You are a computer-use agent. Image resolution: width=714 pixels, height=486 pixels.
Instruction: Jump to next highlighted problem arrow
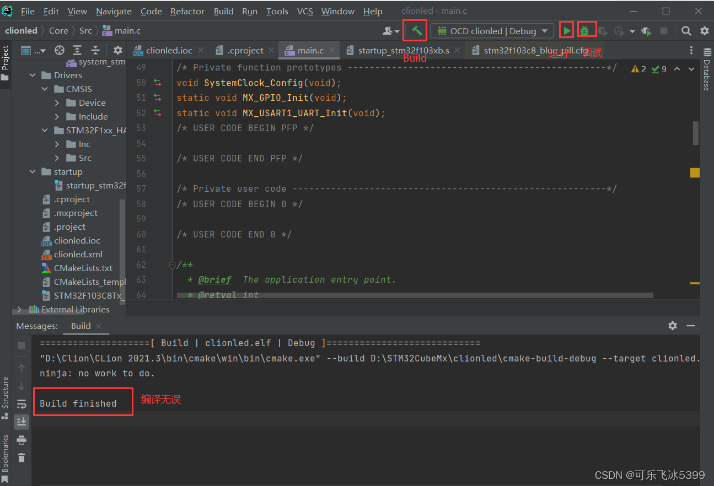tap(692, 69)
